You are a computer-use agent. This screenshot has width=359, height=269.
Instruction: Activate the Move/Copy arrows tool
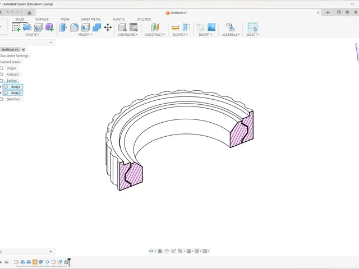click(x=108, y=27)
